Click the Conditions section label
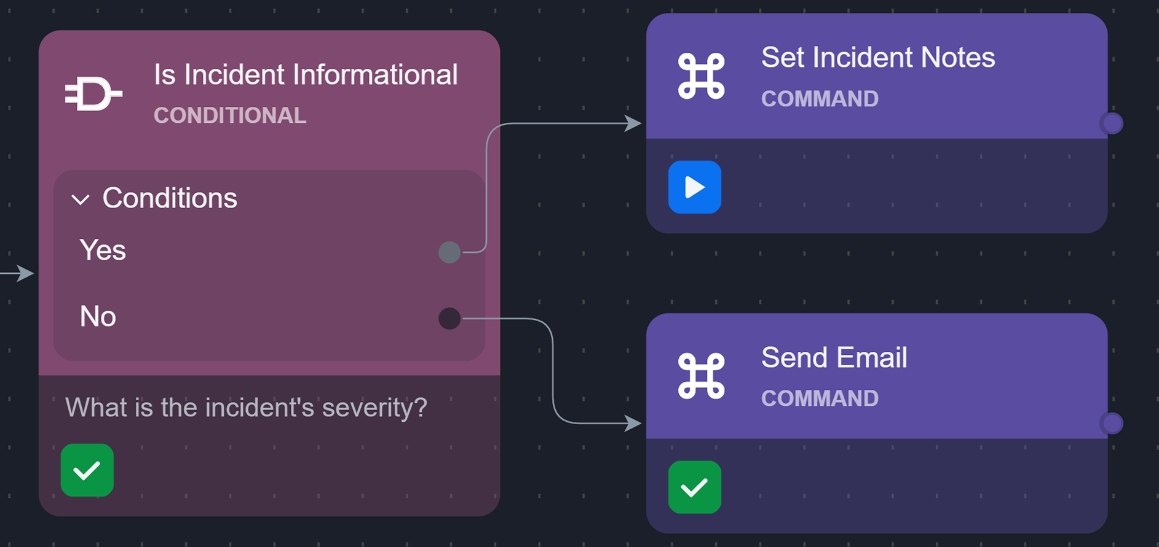Screen dimensions: 1159x547 [x=170, y=198]
